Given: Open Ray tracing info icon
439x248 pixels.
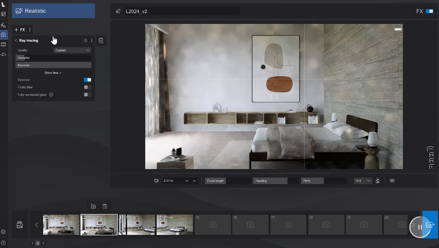Looking at the screenshot, I should coord(85,40).
